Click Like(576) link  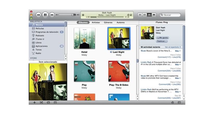[x=177, y=57]
